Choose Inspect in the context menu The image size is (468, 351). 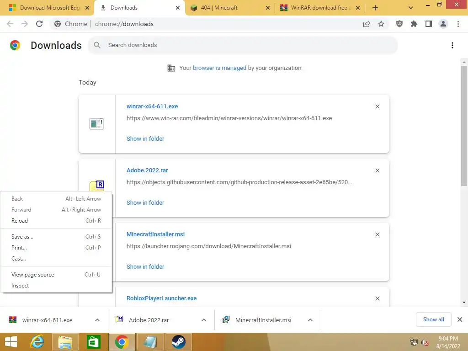pos(56,286)
